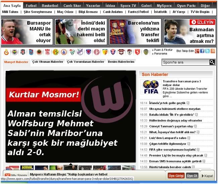Click the Üye Ol button

192,176
